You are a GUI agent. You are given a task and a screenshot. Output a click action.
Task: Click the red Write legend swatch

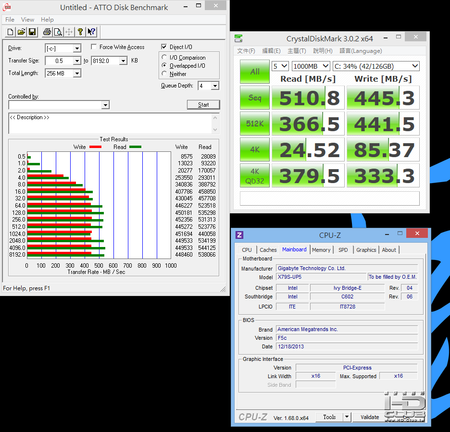pos(95,147)
